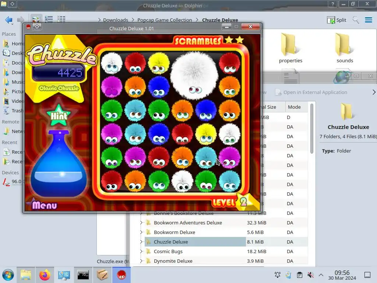Open the clipboard tray icon
Viewport: 377px width, 283px height.
(x=300, y=275)
